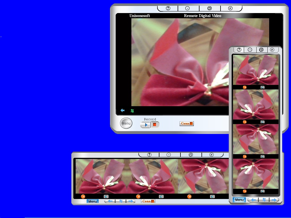Click the round Menu button in main video window
The height and width of the screenshot is (218, 291).
click(126, 123)
